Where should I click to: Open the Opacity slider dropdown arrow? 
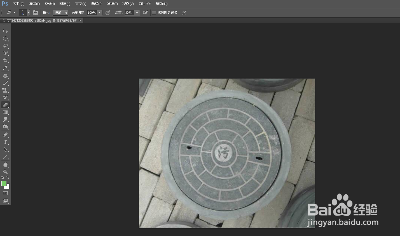tap(99, 13)
